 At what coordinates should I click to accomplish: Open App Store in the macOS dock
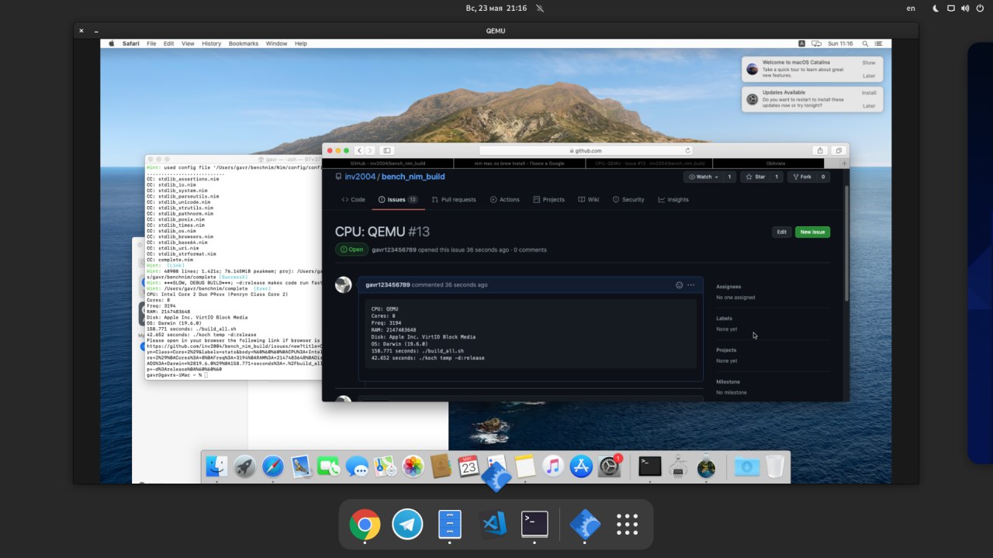[x=581, y=467]
